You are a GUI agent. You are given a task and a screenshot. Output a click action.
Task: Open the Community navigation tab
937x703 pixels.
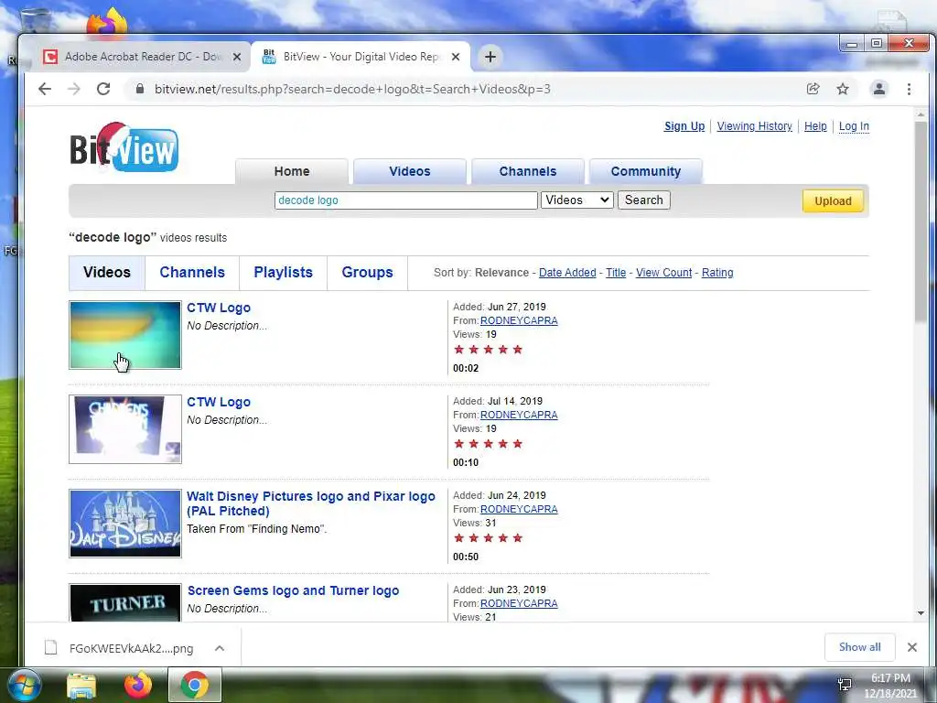point(645,171)
